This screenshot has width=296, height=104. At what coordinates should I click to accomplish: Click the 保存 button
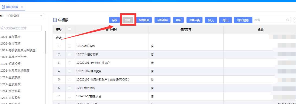(114, 20)
